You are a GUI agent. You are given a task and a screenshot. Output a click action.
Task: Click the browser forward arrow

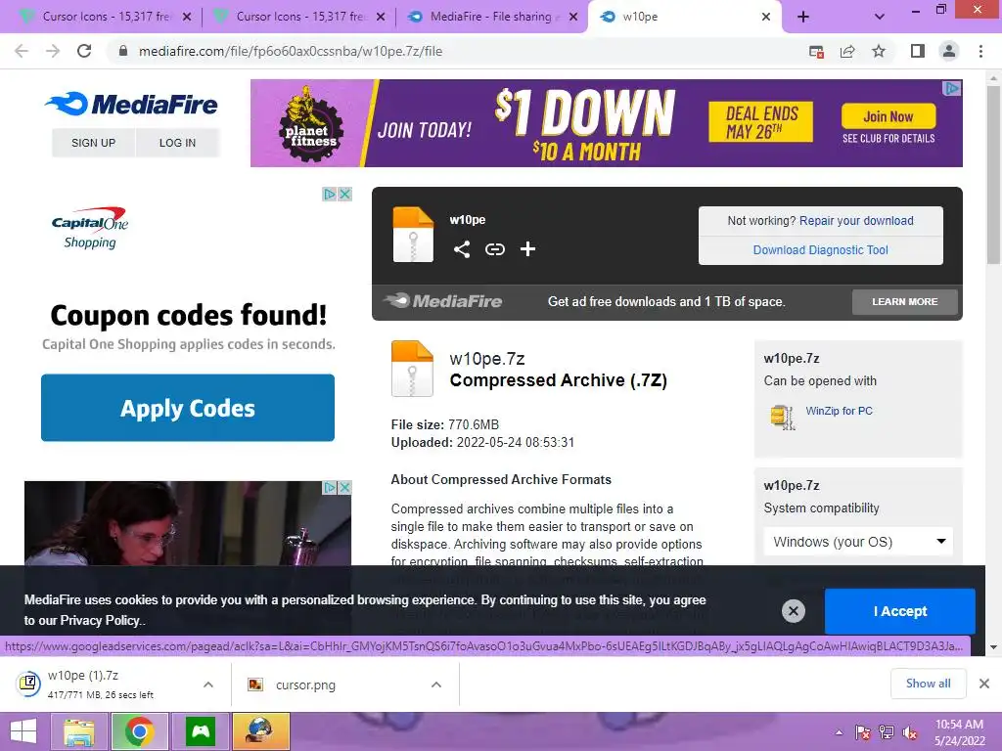pyautogui.click(x=53, y=51)
